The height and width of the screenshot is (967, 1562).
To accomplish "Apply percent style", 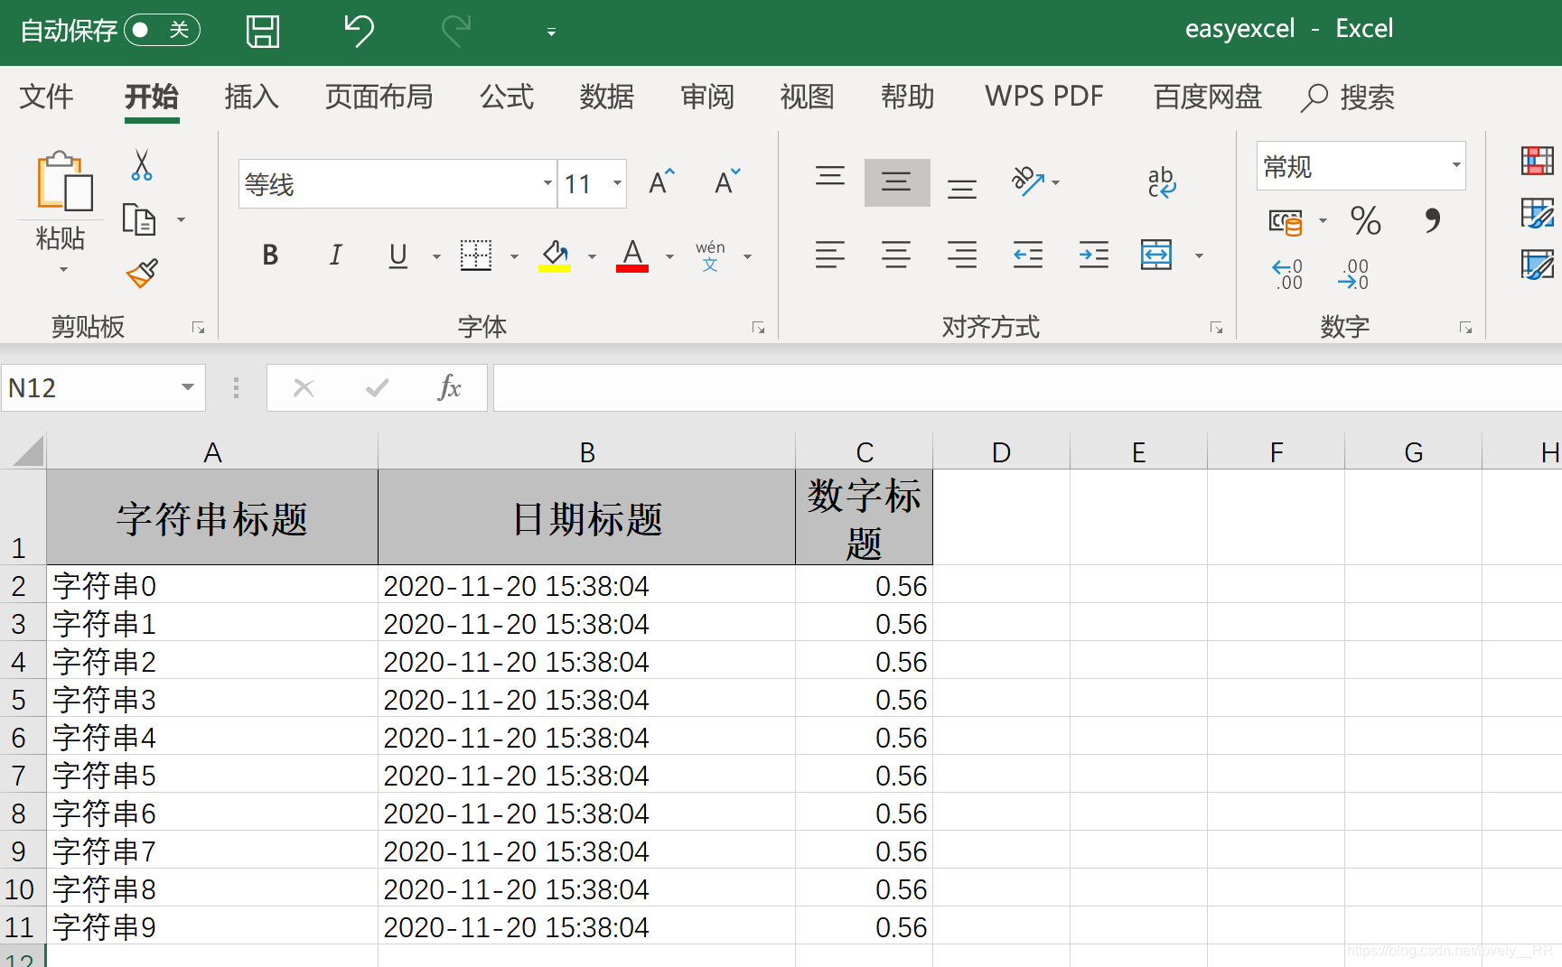I will tap(1365, 221).
